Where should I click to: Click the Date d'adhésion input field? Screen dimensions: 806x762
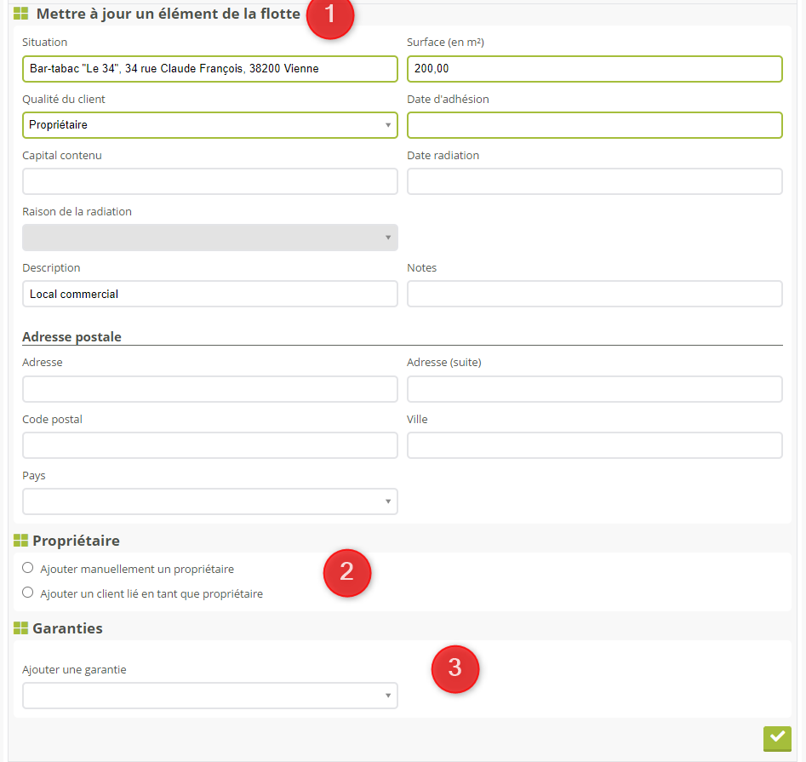coord(594,125)
